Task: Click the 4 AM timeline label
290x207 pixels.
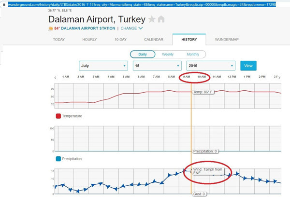Action: click(111, 77)
